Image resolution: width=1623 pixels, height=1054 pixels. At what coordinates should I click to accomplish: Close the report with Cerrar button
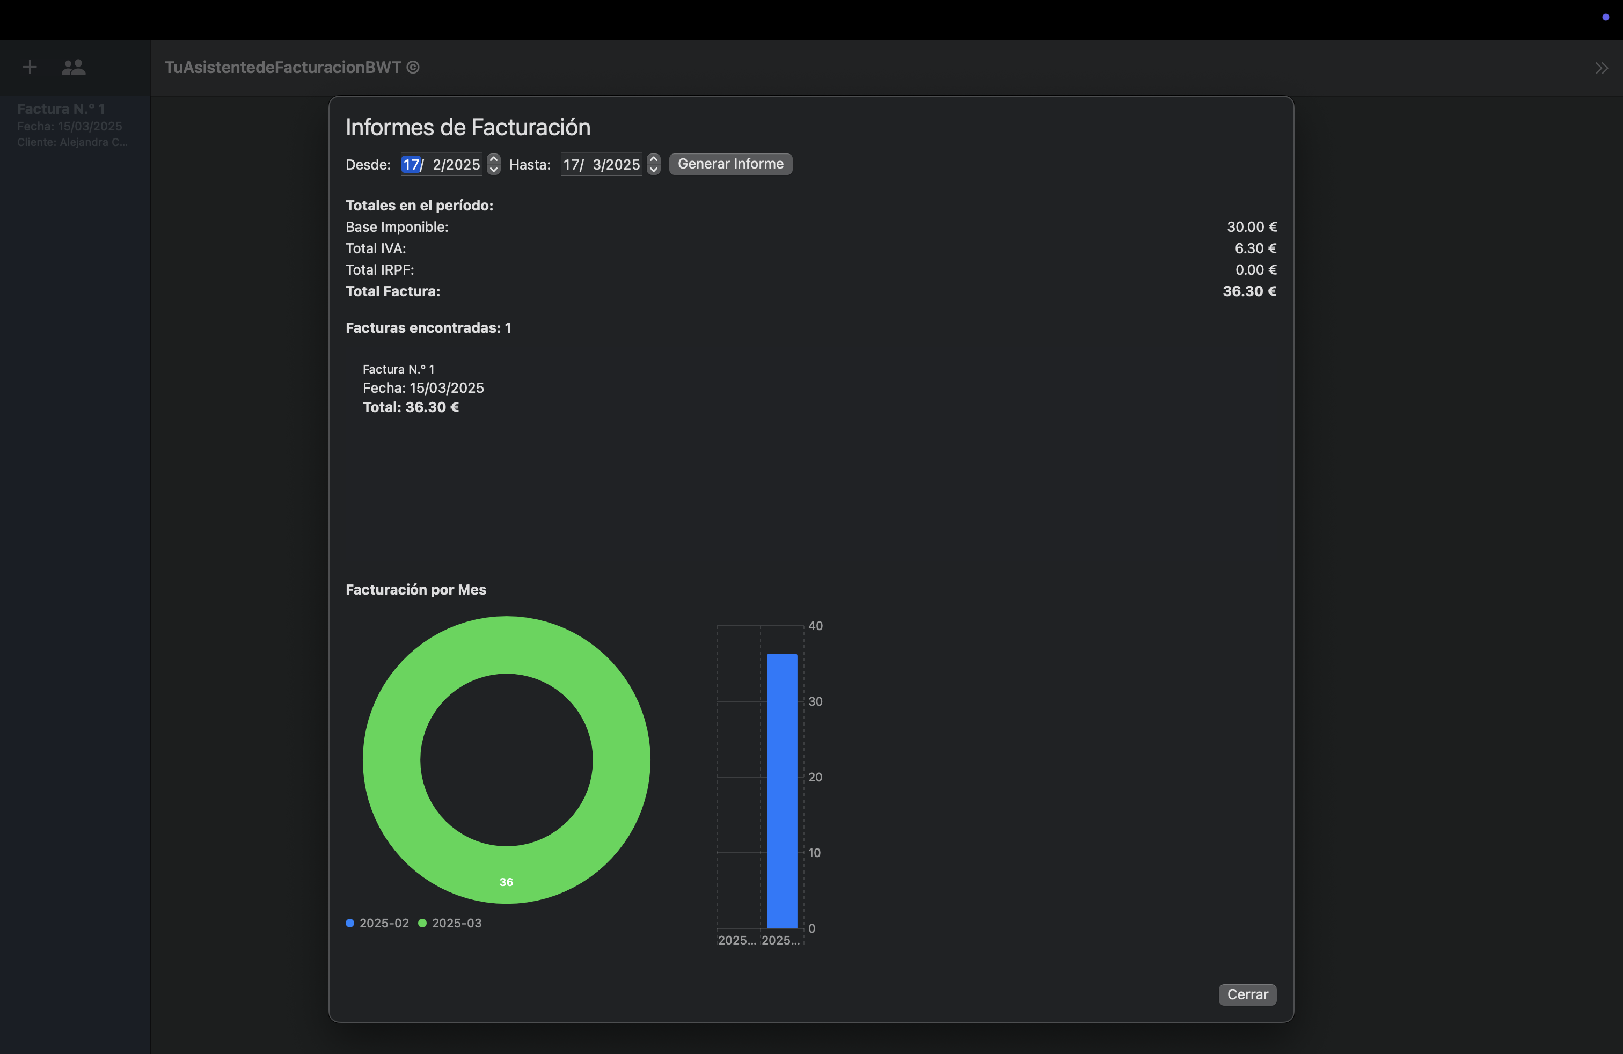click(x=1247, y=994)
